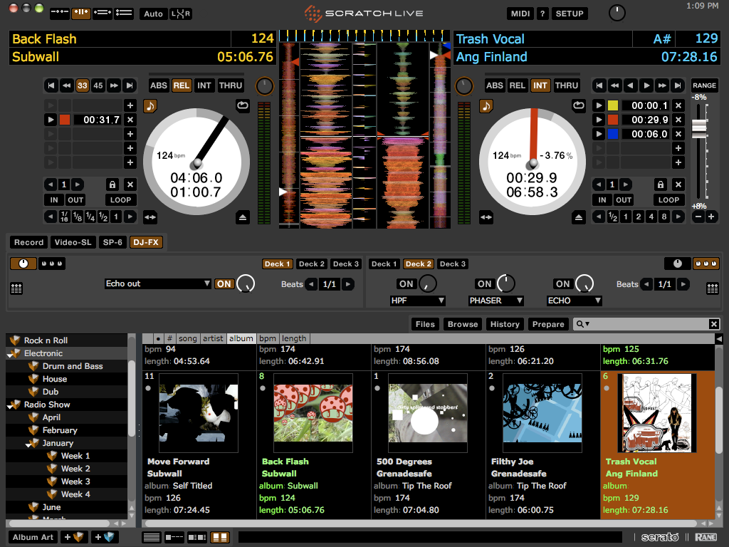Switch left deck to ABS mode

159,85
